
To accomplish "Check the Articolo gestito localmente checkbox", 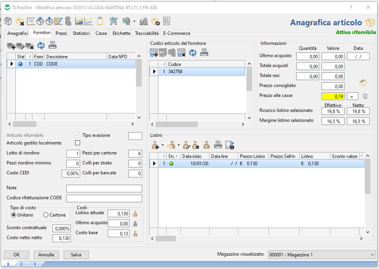I will [x=78, y=143].
